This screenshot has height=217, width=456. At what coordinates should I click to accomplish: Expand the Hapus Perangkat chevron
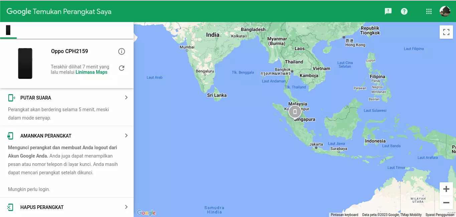click(x=126, y=207)
